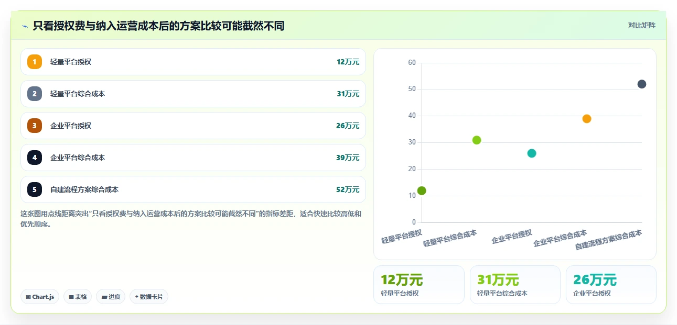Click the gray number 2 badge

[x=35, y=94]
